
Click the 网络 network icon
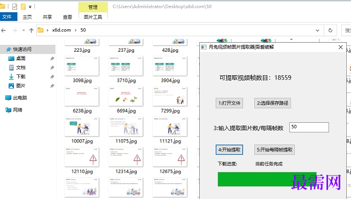tap(9, 110)
